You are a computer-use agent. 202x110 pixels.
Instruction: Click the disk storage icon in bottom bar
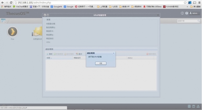(189, 106)
